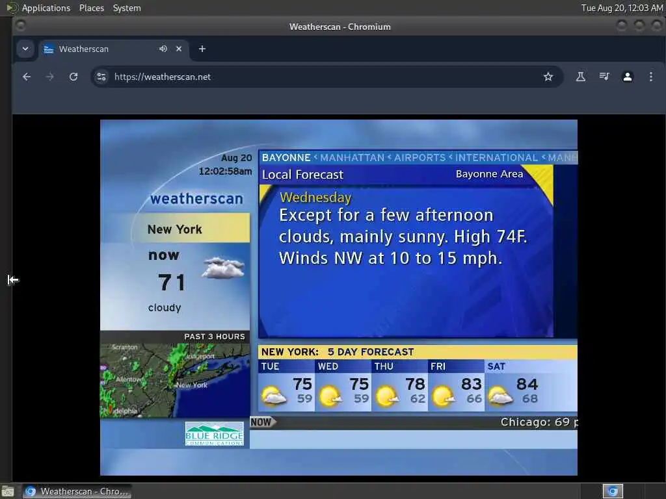Click the 'NEW YORK: 5 DAY FORECAST' header

point(338,352)
